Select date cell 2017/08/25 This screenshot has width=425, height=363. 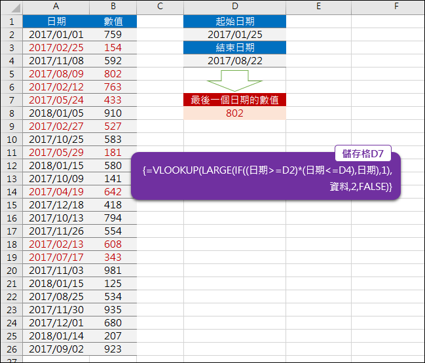56,297
